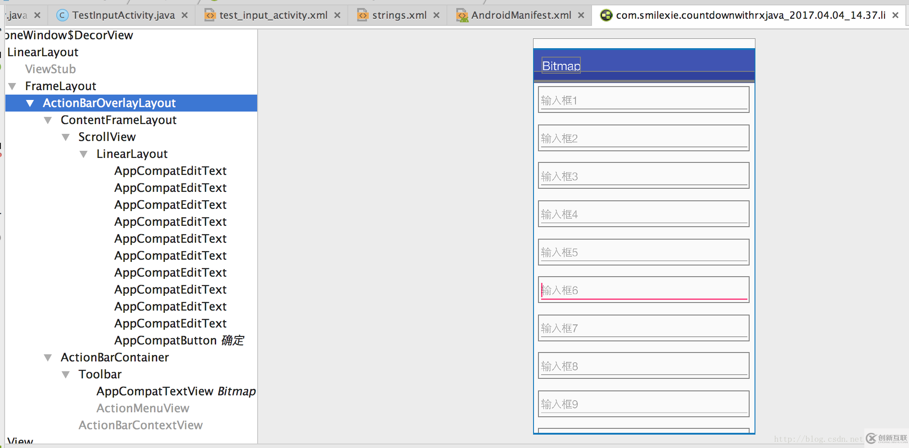This screenshot has height=448, width=909.
Task: Click the manifest file icon on AndroidManifest.xml tab
Action: [x=462, y=16]
